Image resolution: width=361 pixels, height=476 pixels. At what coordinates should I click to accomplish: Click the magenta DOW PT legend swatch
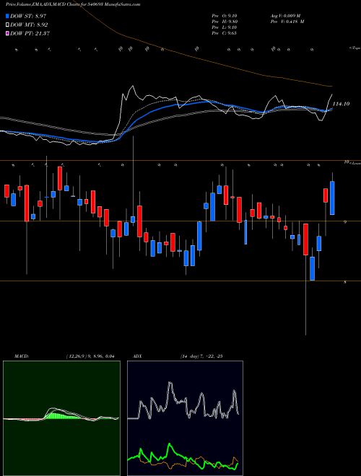coord(8,33)
